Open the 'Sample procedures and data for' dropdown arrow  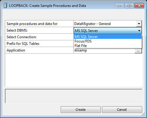click(x=139, y=24)
